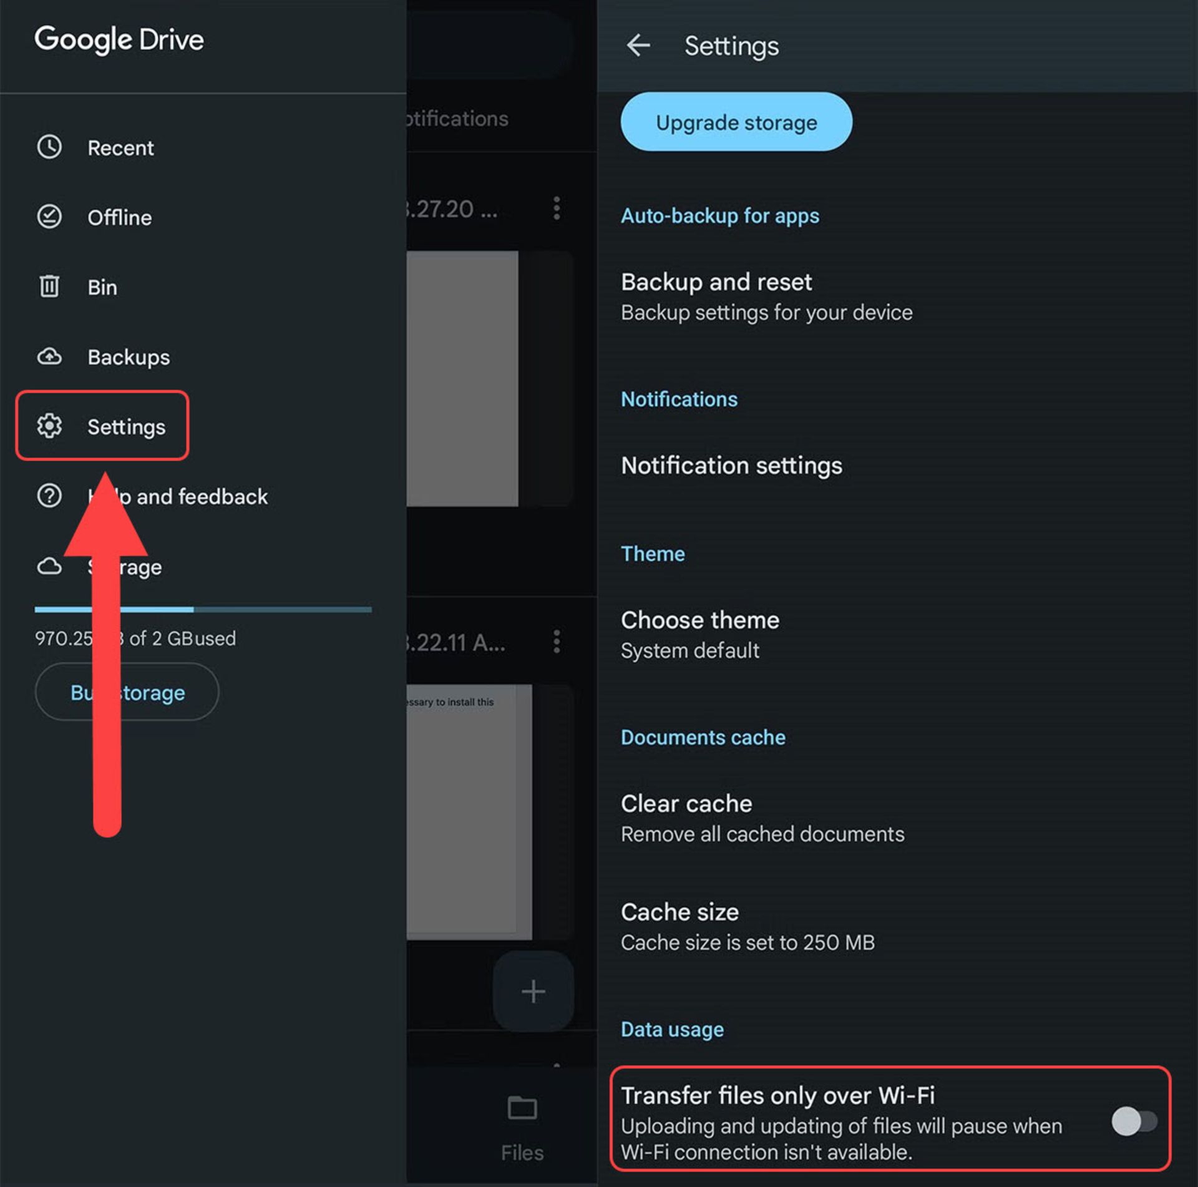The image size is (1198, 1187).
Task: Go back using the Settings arrow
Action: click(x=638, y=45)
